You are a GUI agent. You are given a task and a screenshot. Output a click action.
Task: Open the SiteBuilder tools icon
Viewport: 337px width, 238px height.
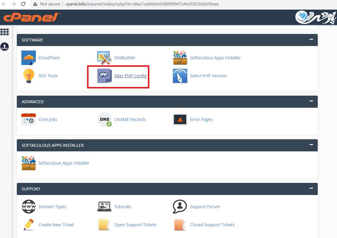pyautogui.click(x=104, y=57)
